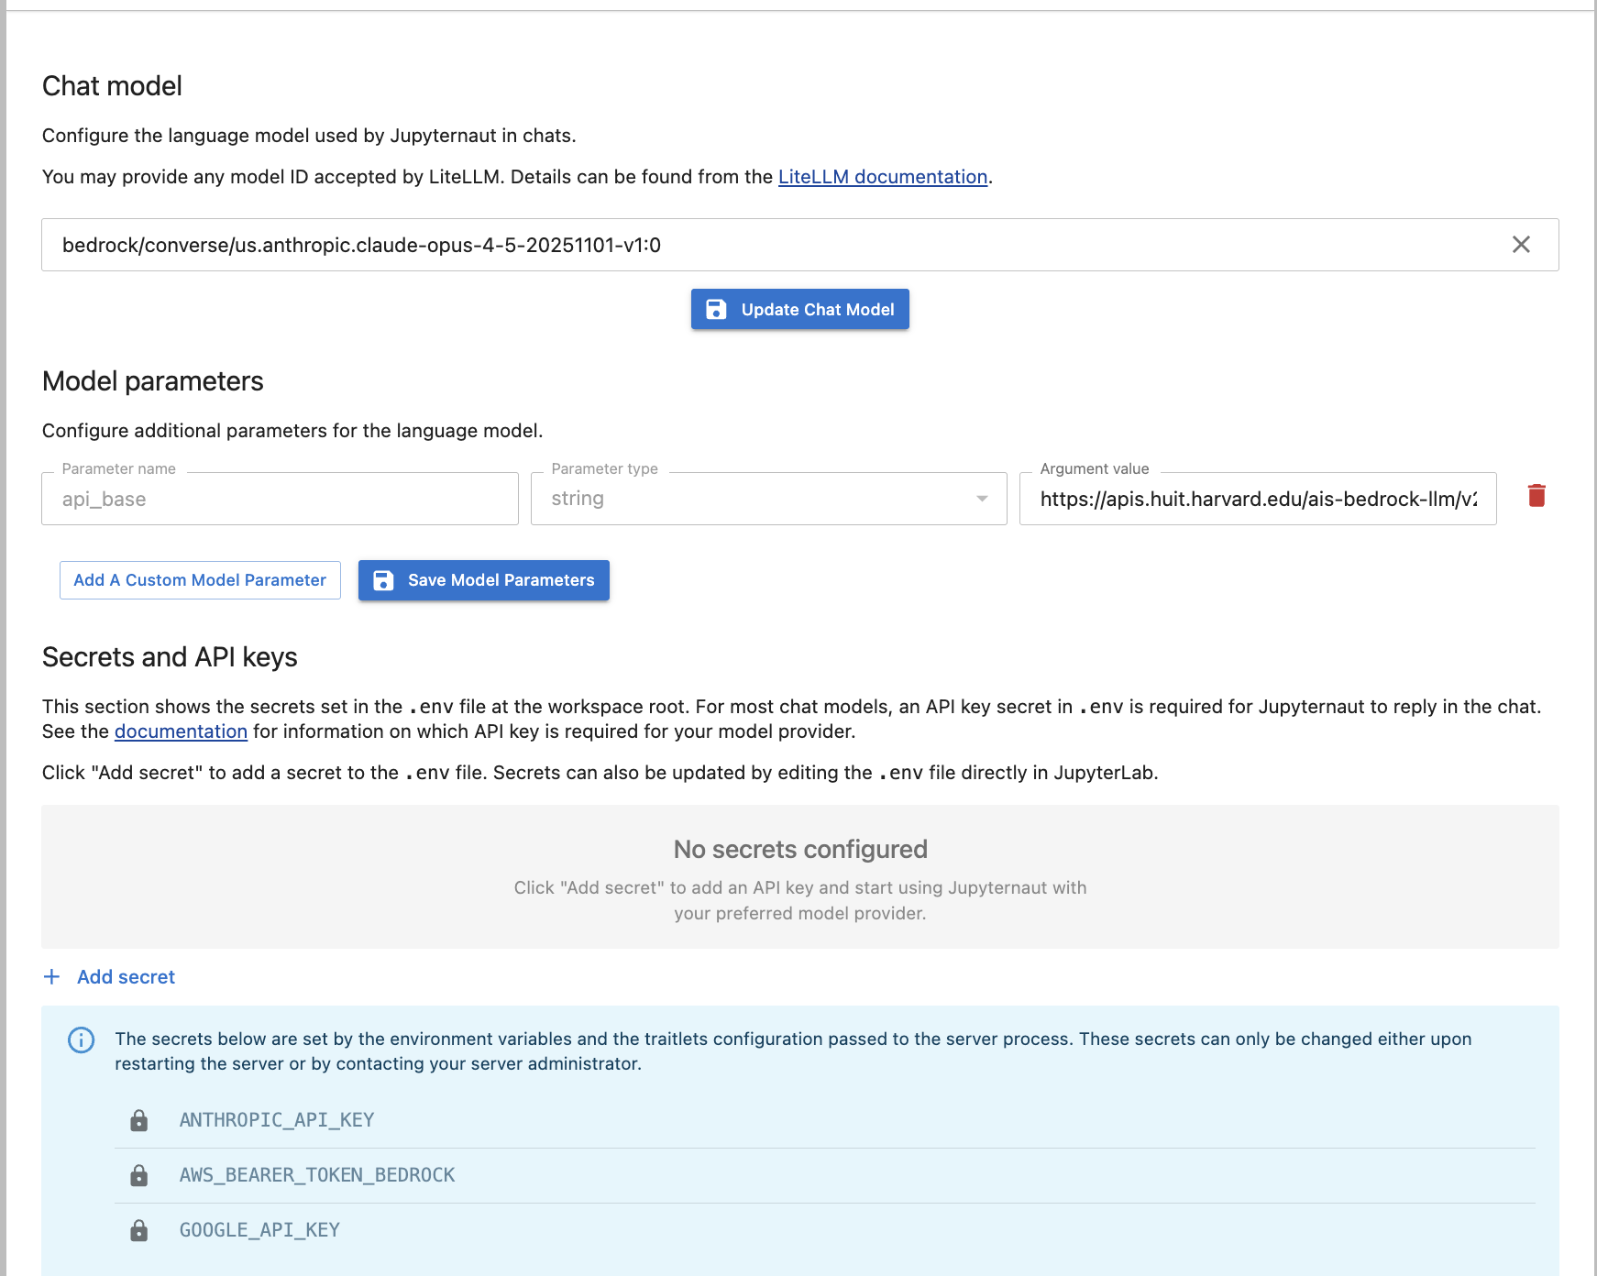Select the api_base Parameter name field
This screenshot has height=1276, width=1597.
pos(279,498)
